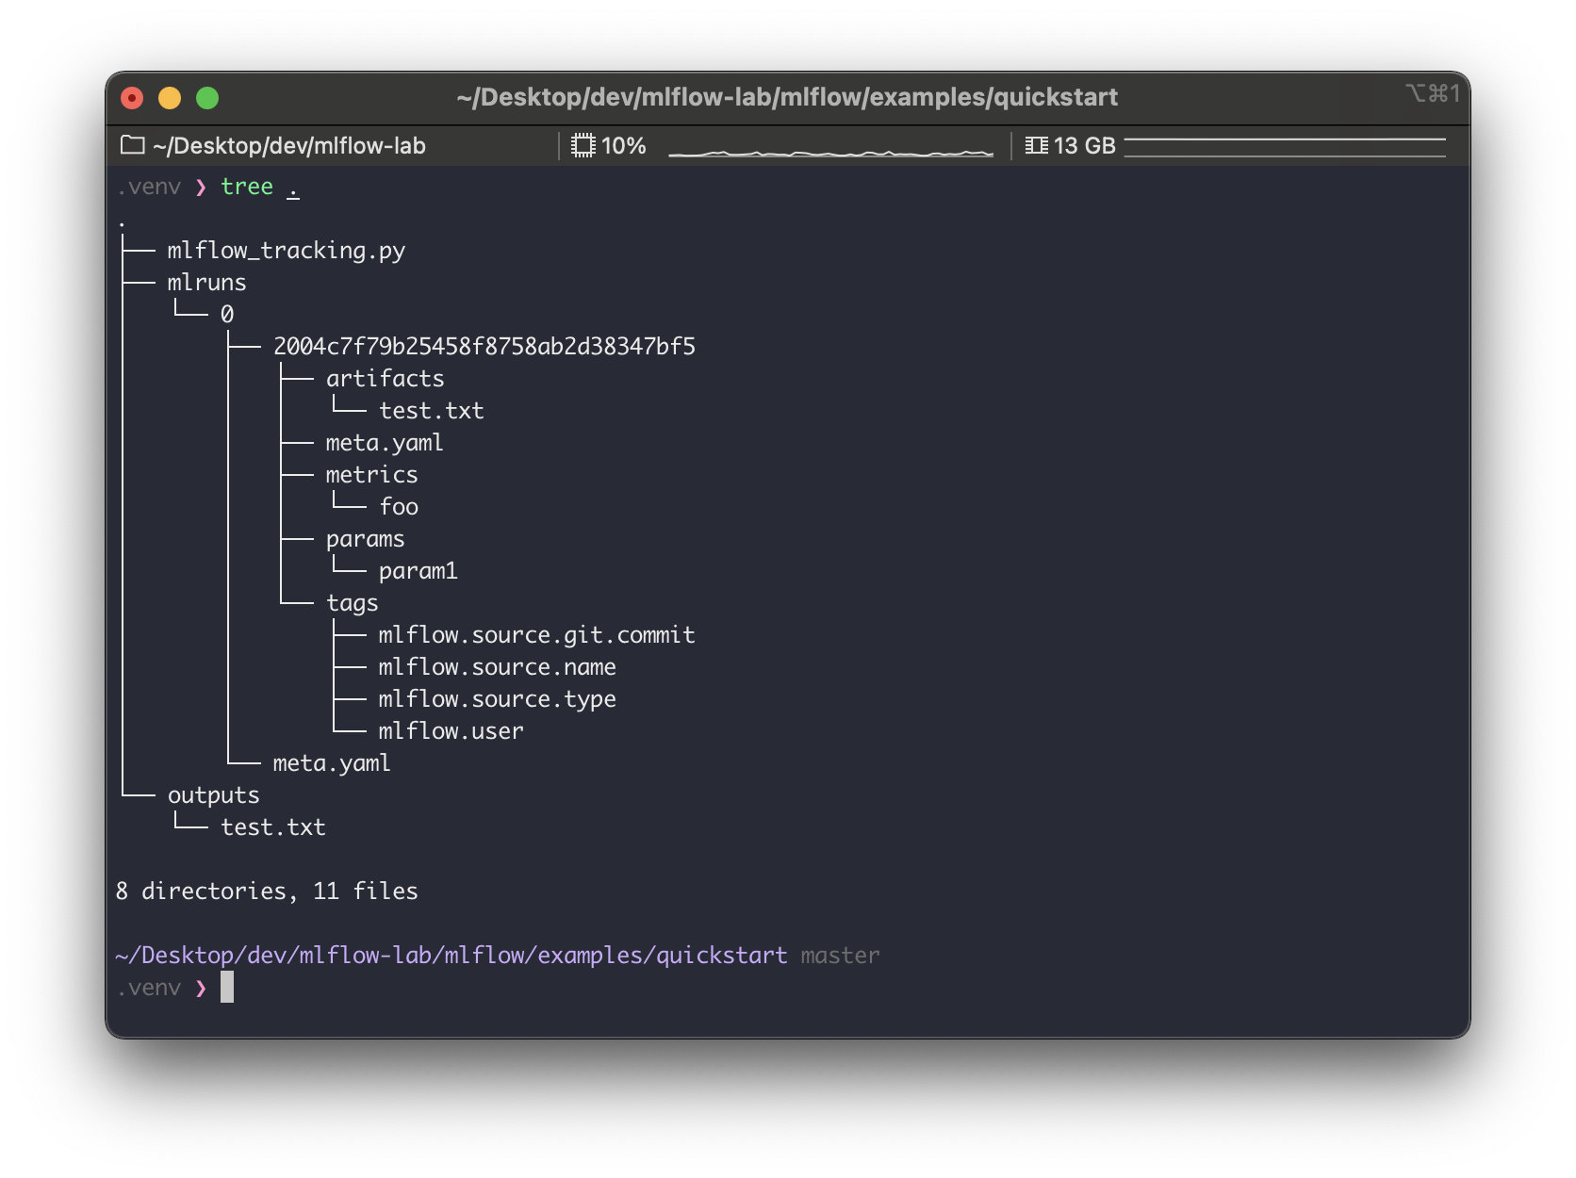Click the memory RAM icon
This screenshot has width=1576, height=1178.
pyautogui.click(x=1036, y=145)
